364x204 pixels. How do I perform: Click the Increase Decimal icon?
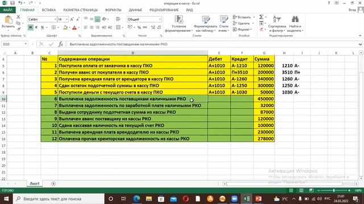(153, 28)
